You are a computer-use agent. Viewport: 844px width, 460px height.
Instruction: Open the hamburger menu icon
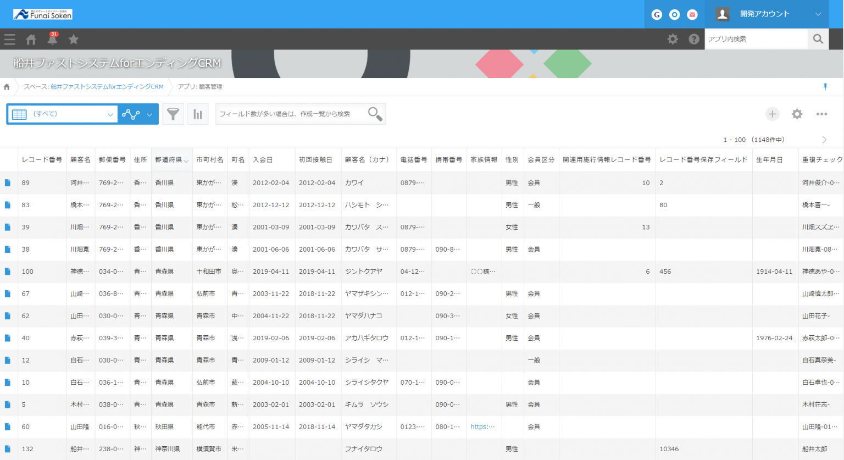(x=9, y=40)
